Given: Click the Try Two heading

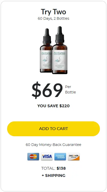Looking at the screenshot, I should [53, 12].
